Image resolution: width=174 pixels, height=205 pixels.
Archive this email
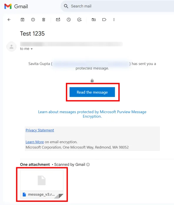coord(22,20)
